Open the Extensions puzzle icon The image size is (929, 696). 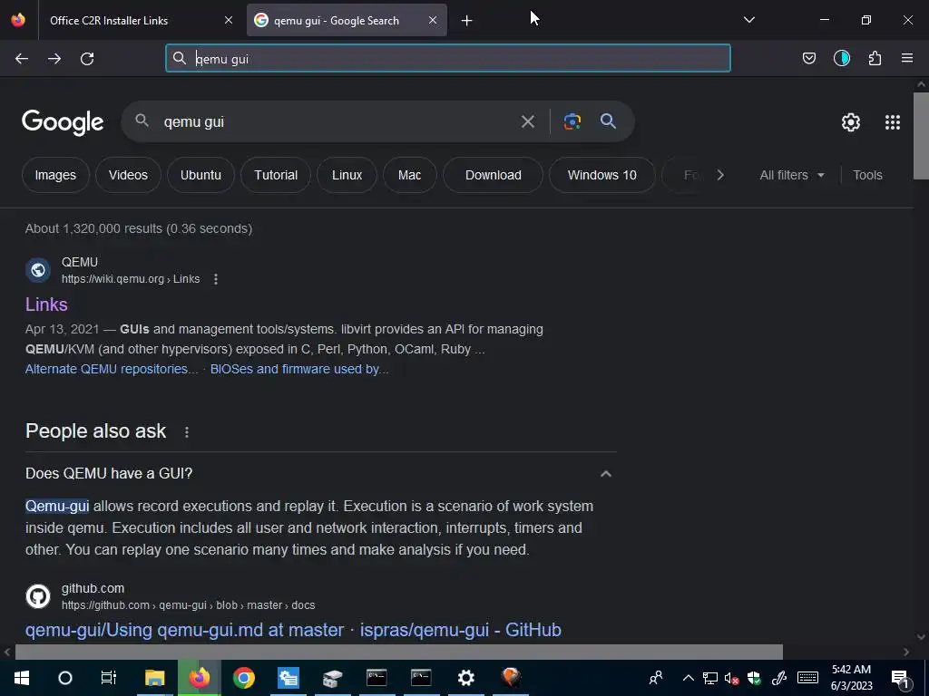tap(875, 58)
